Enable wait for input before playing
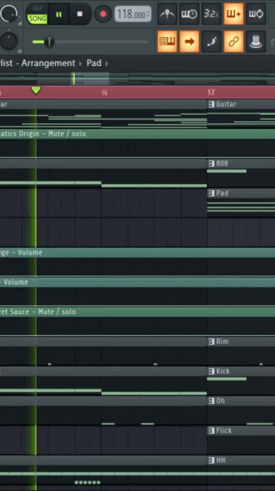 coord(189,14)
